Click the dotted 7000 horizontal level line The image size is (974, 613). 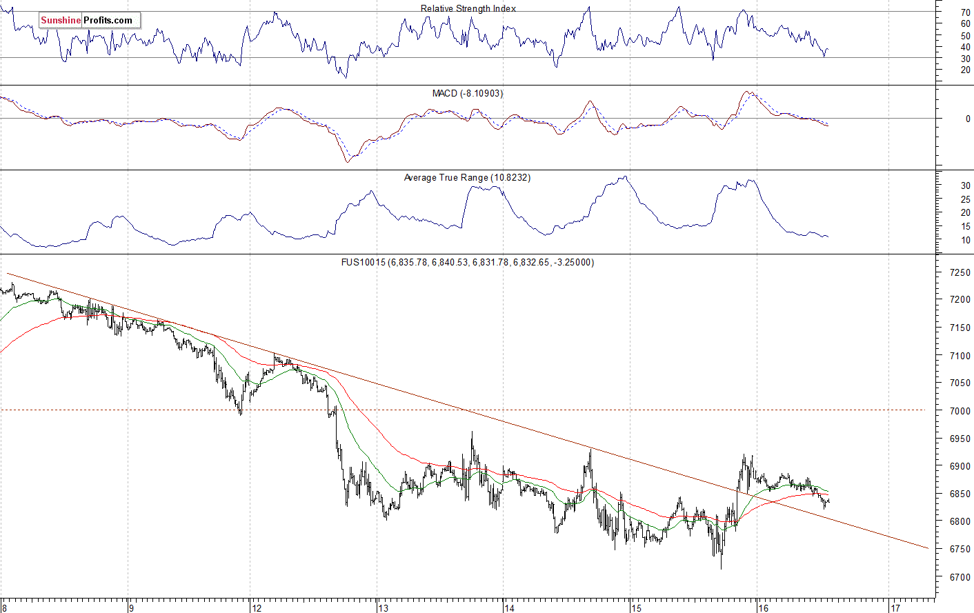point(462,410)
